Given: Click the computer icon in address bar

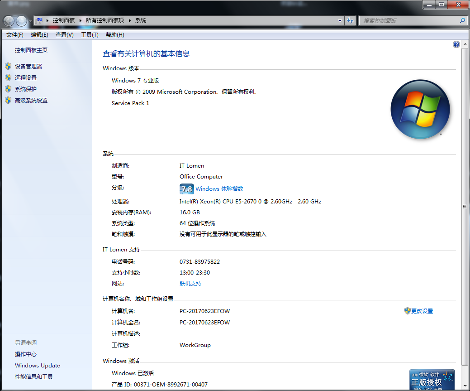Looking at the screenshot, I should (x=39, y=20).
